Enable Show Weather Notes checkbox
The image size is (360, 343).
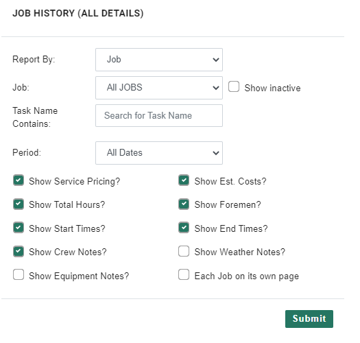click(184, 251)
